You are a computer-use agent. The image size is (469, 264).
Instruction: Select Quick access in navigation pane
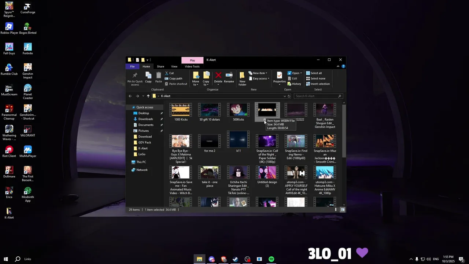(x=145, y=107)
